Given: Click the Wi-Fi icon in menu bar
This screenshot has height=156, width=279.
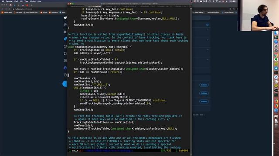Looking at the screenshot, I should click(x=217, y=1).
